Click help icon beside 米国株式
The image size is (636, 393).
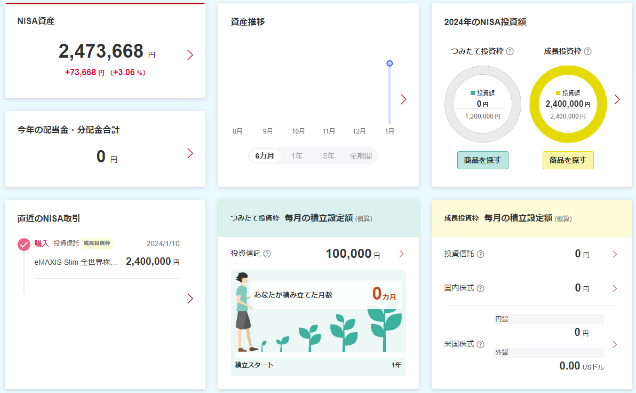pos(480,344)
